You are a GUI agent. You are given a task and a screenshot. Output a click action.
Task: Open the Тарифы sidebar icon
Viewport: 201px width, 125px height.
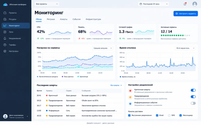click(5, 45)
